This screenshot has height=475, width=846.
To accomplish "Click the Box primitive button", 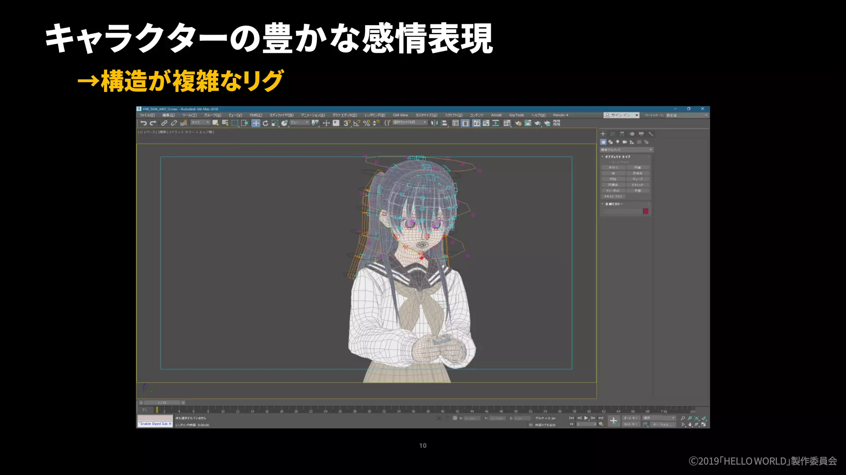I will (613, 167).
